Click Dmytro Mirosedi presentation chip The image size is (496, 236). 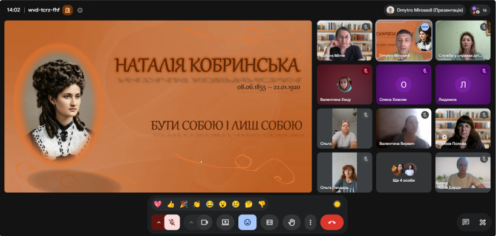click(425, 10)
